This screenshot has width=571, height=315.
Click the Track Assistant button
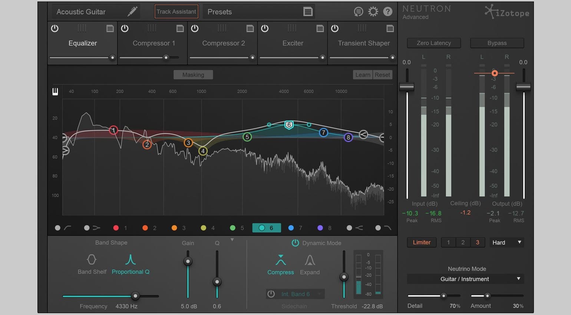click(176, 11)
